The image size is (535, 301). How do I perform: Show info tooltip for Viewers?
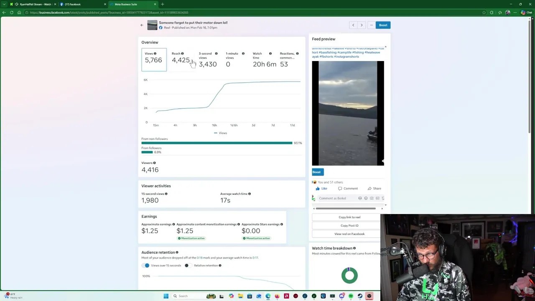tap(154, 163)
